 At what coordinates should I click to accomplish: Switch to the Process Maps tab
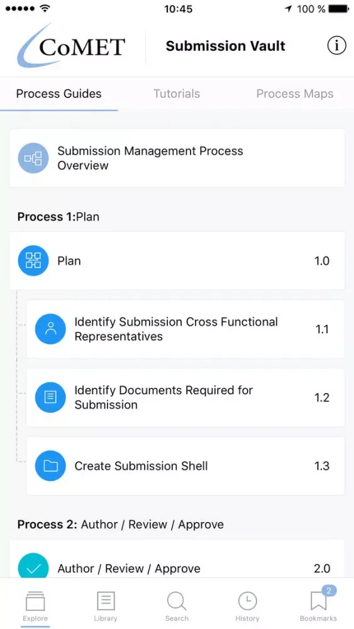(295, 94)
